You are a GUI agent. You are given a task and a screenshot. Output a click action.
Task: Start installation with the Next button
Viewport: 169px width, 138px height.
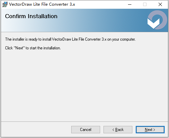[150, 130]
